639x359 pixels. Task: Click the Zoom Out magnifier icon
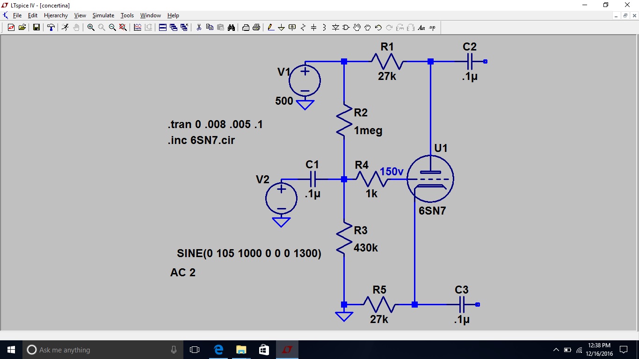pyautogui.click(x=112, y=28)
